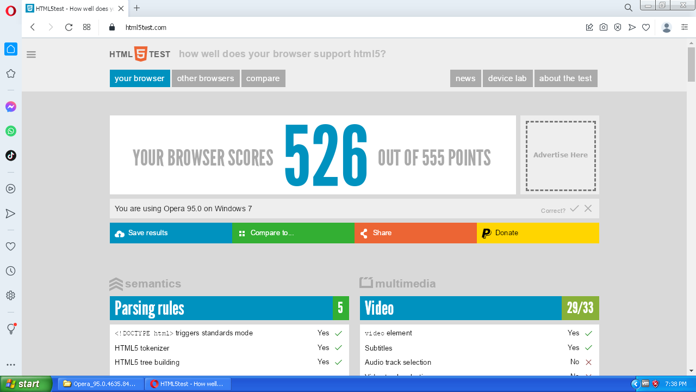Click the HTML5 TEST logo
This screenshot has width=696, height=392.
[140, 54]
